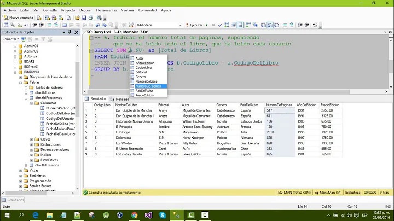This screenshot has height=221, width=394.
Task: Click the Claves folder icon
Action: [36, 139]
